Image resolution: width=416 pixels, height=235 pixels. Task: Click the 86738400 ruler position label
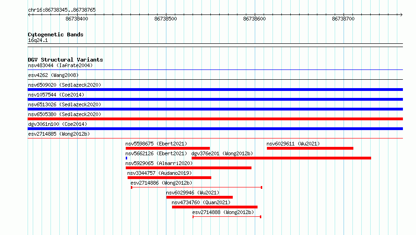(x=77, y=19)
